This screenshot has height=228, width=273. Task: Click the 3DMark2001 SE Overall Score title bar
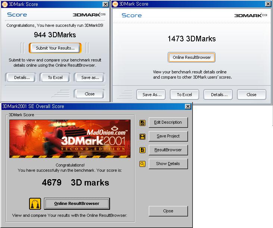(97, 106)
